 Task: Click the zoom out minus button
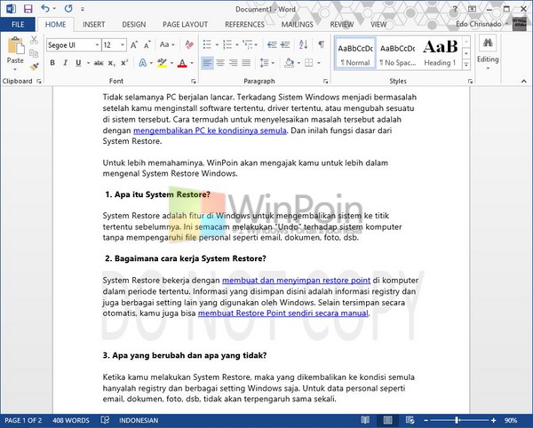click(x=426, y=420)
